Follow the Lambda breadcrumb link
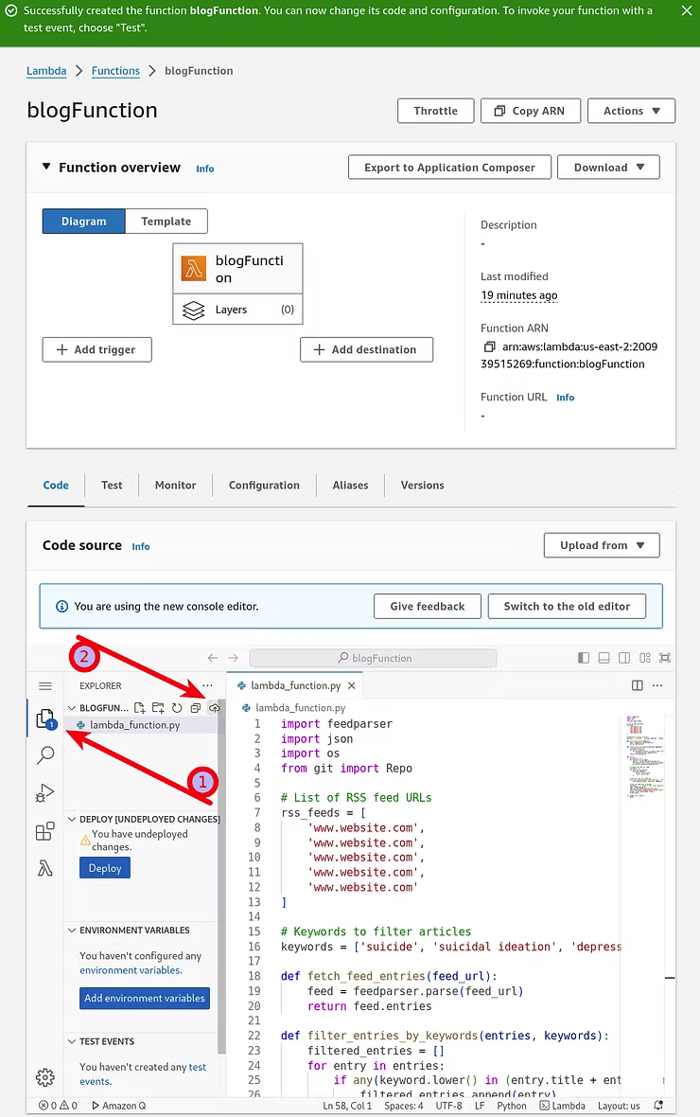 [46, 71]
